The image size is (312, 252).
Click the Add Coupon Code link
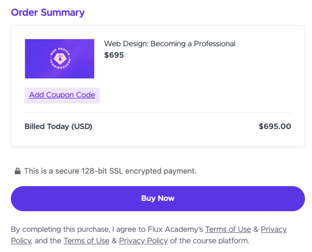(62, 95)
